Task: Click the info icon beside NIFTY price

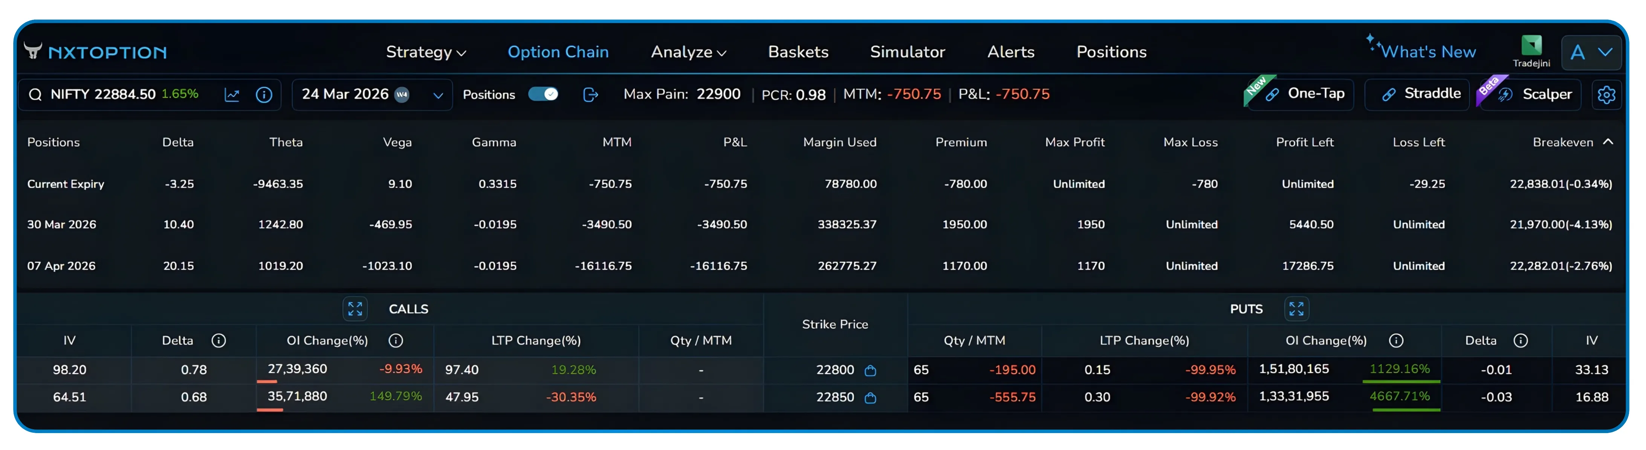Action: pos(264,94)
